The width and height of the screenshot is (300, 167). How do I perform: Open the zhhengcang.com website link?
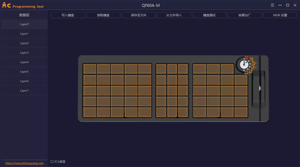click(x=24, y=163)
